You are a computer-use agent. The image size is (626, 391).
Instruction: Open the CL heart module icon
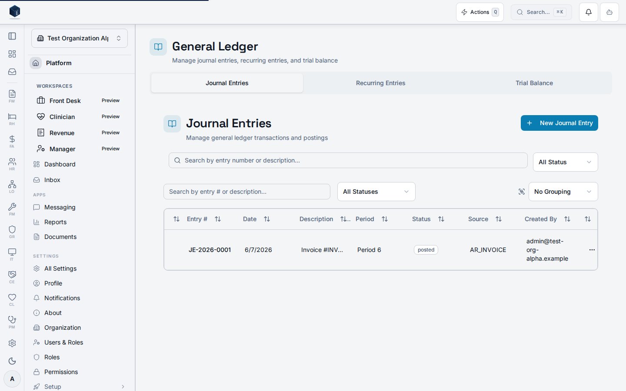[x=12, y=299]
